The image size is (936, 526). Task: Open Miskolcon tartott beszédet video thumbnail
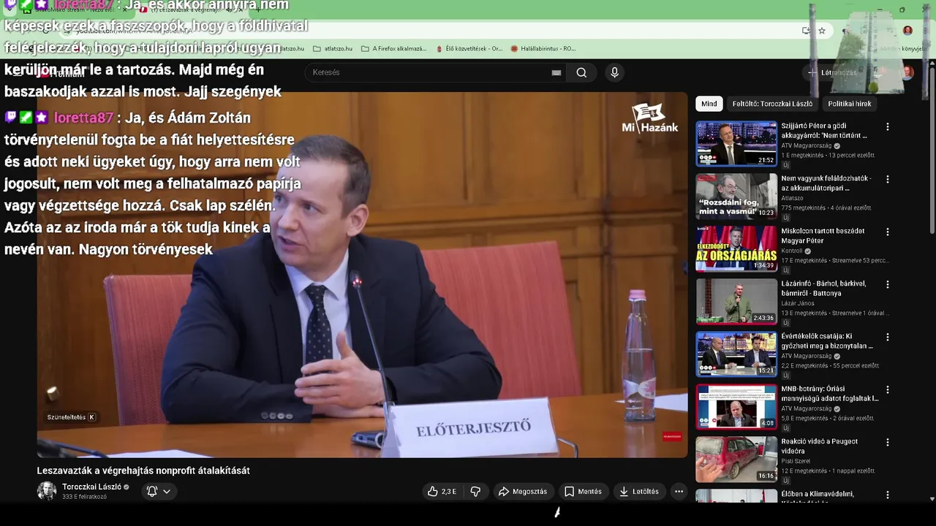(736, 249)
